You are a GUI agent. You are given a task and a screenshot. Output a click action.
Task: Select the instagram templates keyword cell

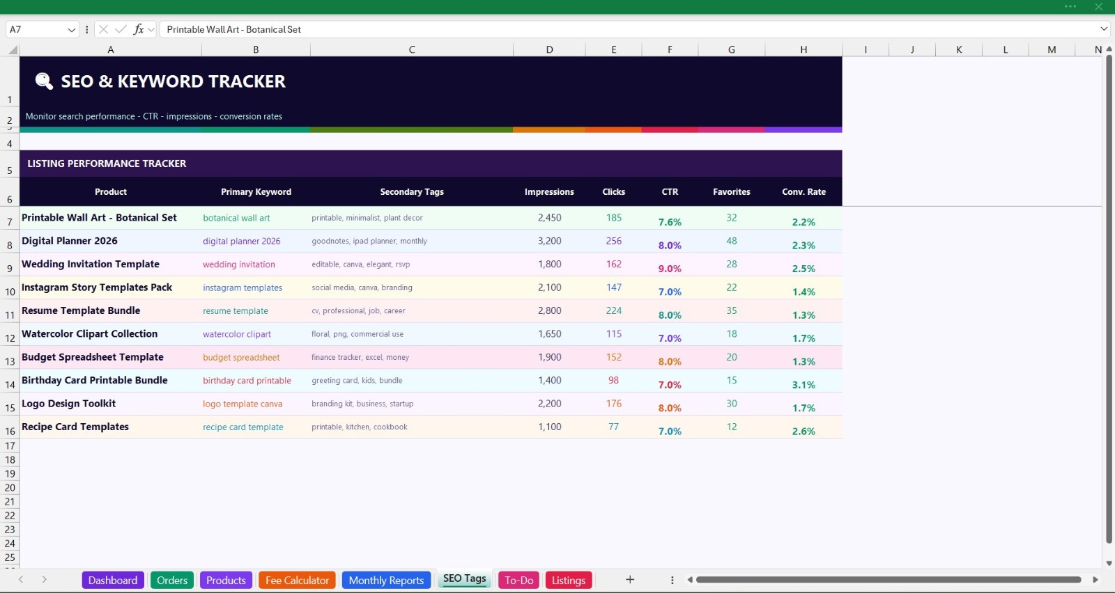pyautogui.click(x=256, y=287)
